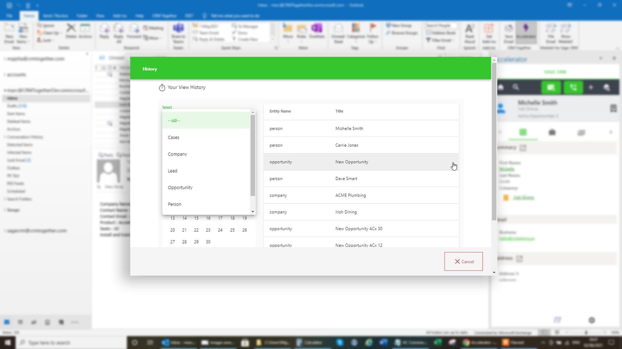Open the Accelerator add-in from the ribbon
622x349 pixels.
pos(526,32)
